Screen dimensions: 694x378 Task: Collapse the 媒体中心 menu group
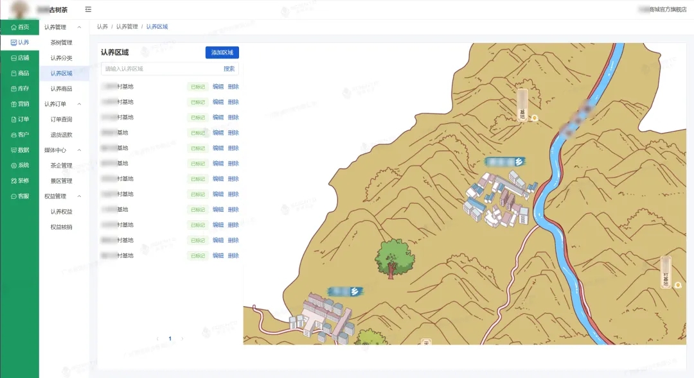click(x=79, y=150)
